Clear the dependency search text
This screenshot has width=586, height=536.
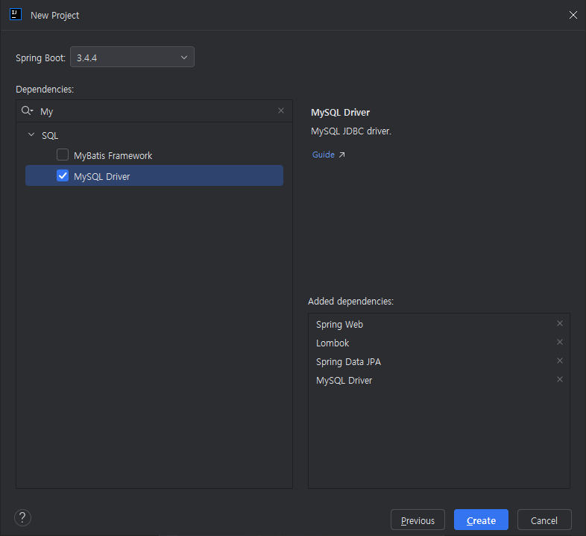click(x=281, y=110)
